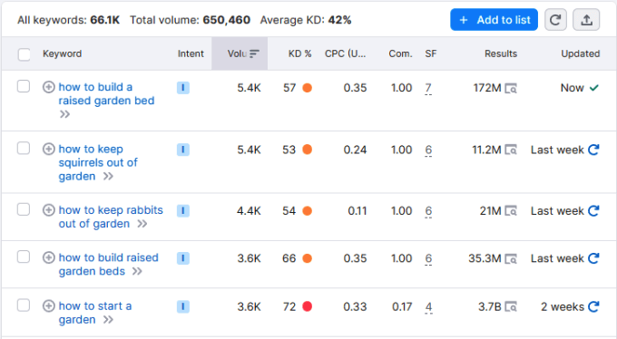Click intent badge for 'how to build a raised garden bed'
Screen dimensions: 617x339
point(183,88)
